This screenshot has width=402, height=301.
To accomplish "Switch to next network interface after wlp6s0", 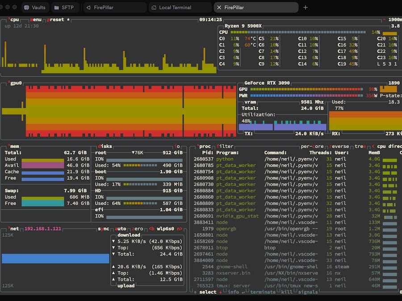I will point(179,229).
